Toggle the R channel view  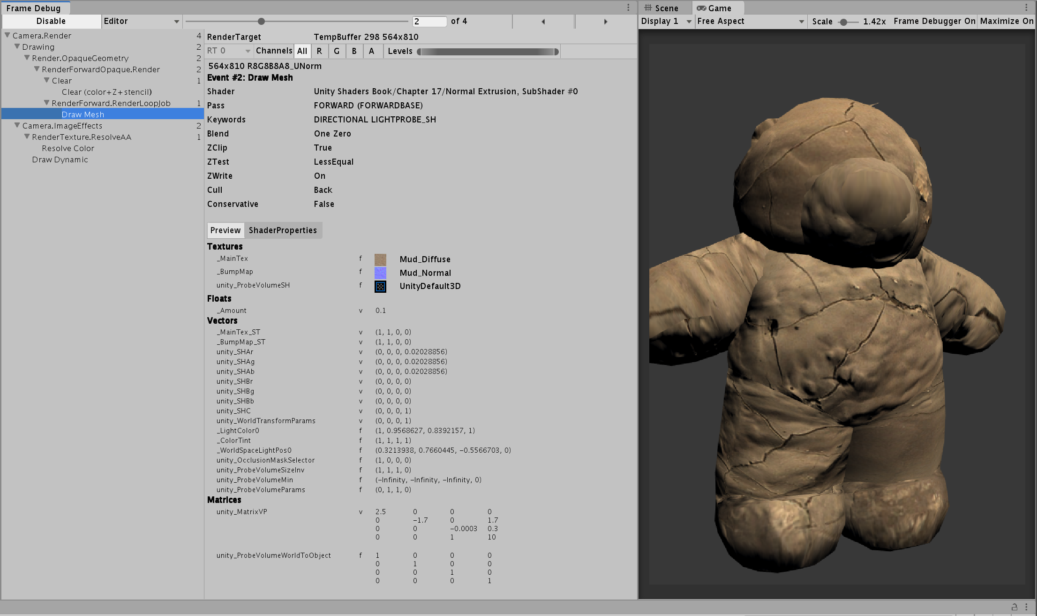tap(319, 51)
